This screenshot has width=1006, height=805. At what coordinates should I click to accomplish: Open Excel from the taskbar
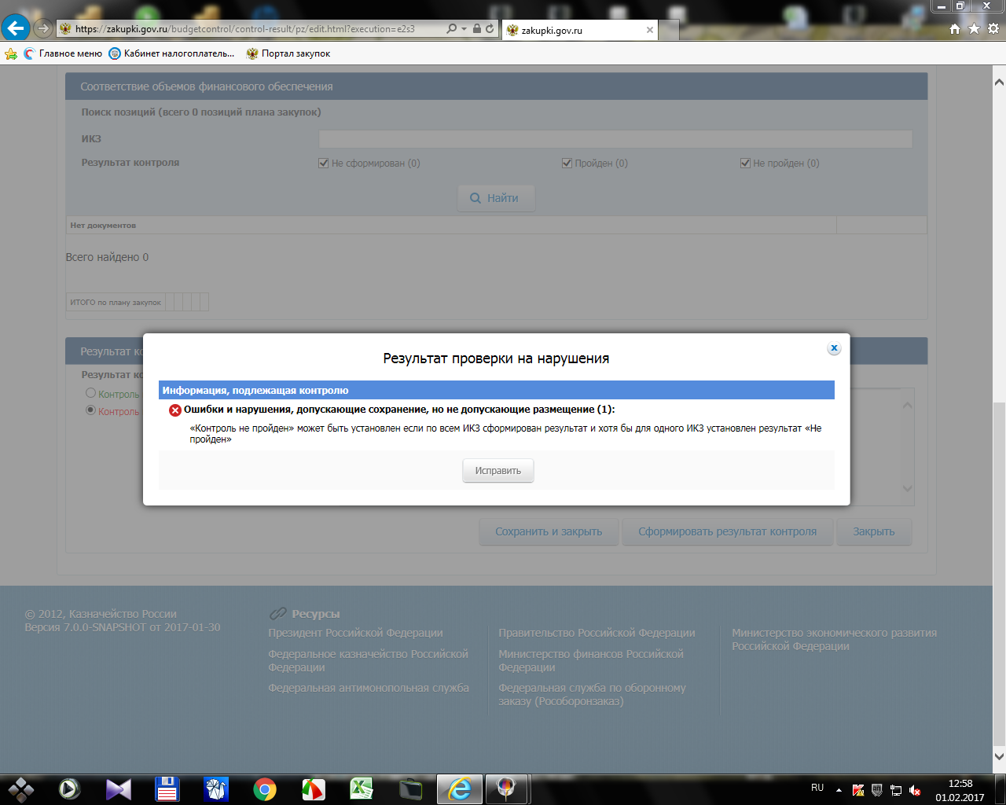tap(362, 788)
